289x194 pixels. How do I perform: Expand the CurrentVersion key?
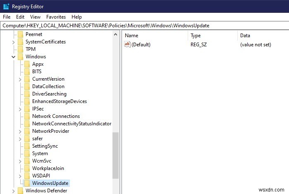tap(20, 79)
